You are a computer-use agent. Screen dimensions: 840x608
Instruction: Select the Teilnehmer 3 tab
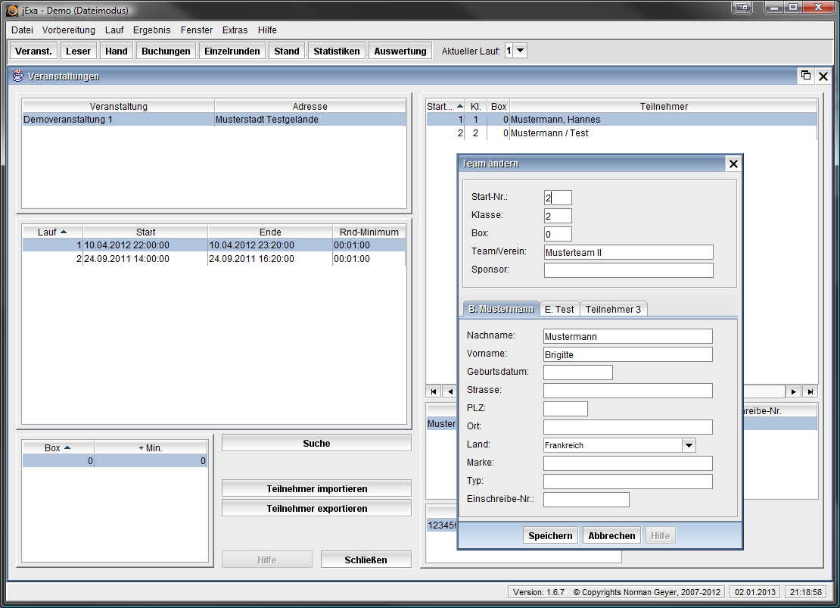coord(613,309)
